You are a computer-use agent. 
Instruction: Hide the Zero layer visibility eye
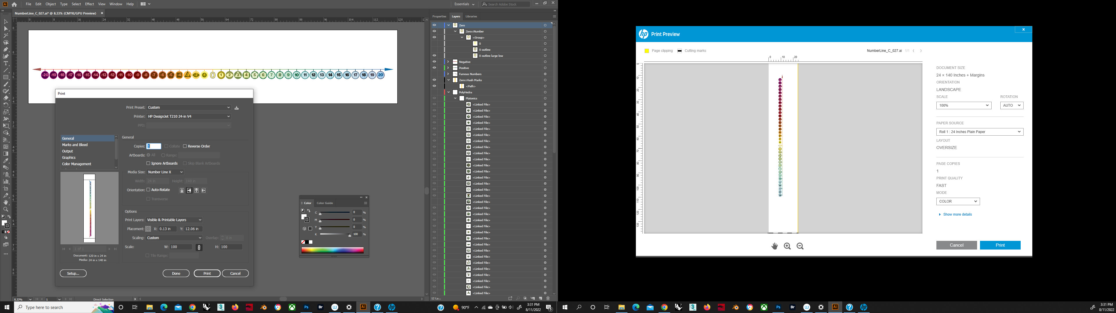(x=434, y=25)
